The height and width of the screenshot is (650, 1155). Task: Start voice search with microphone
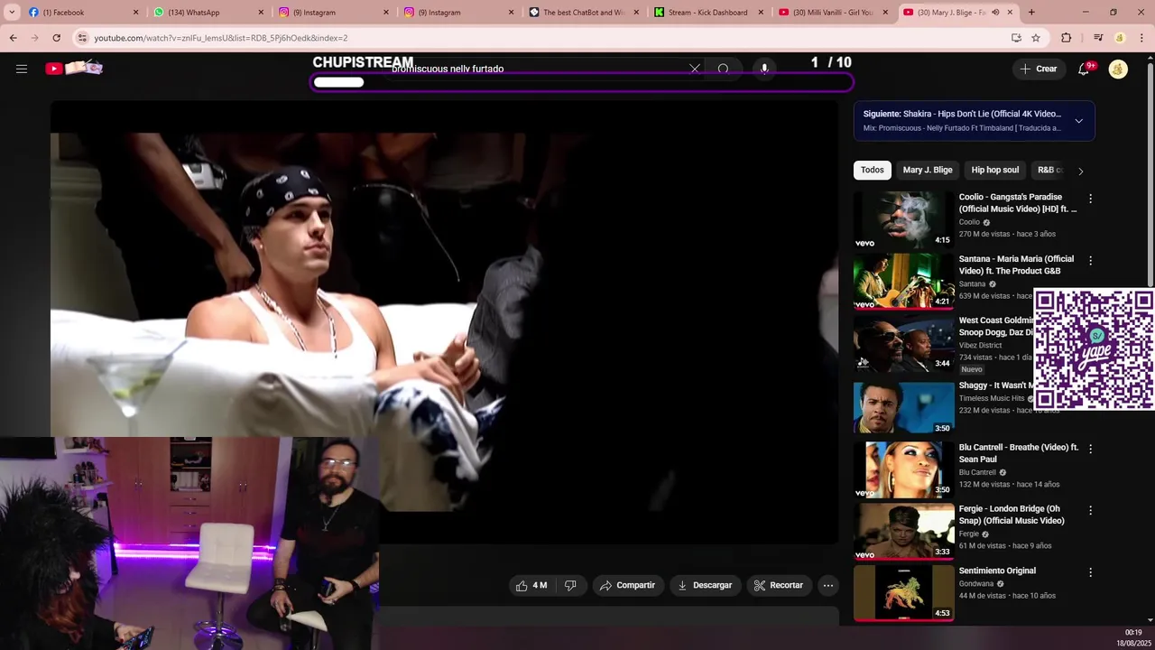coord(764,69)
